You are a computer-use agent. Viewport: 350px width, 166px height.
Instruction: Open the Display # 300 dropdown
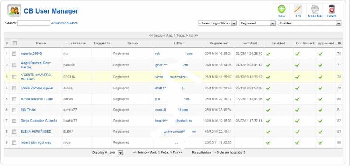[115, 152]
